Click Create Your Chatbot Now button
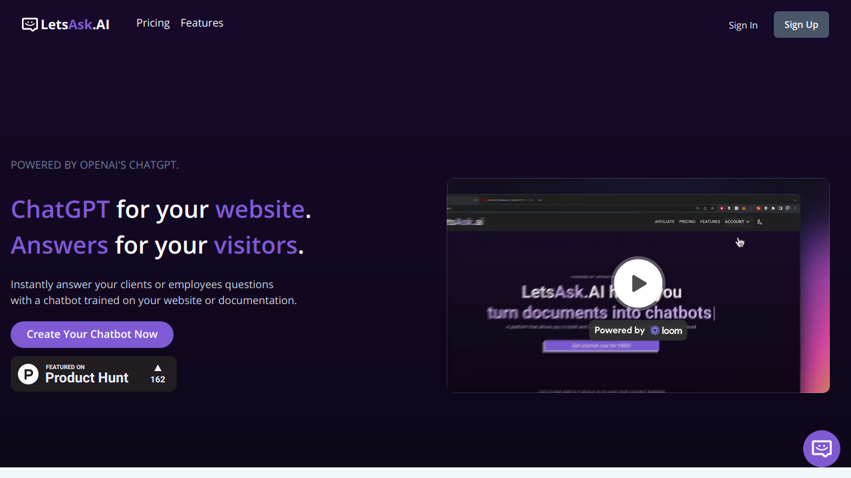The image size is (851, 478). [x=92, y=335]
